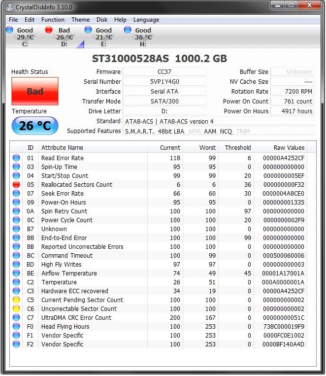
Task: Click yellow orb for Uncorrectable Sector Count
Action: 17,309
